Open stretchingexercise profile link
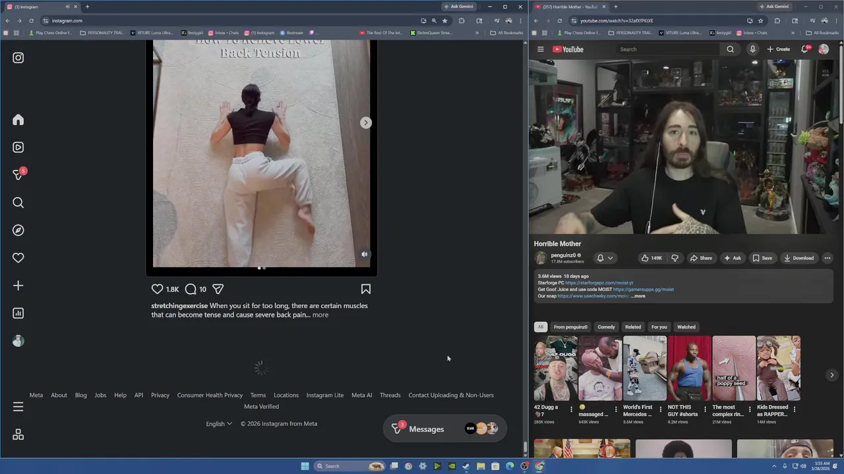The image size is (844, 474). [179, 305]
